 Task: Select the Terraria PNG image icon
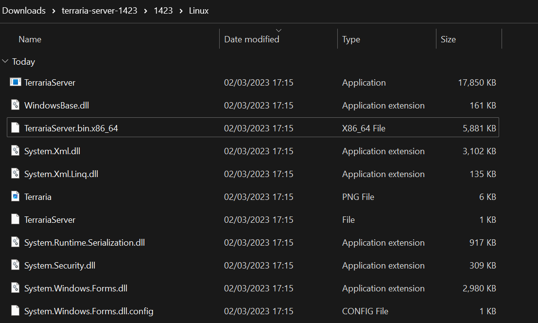pos(16,197)
